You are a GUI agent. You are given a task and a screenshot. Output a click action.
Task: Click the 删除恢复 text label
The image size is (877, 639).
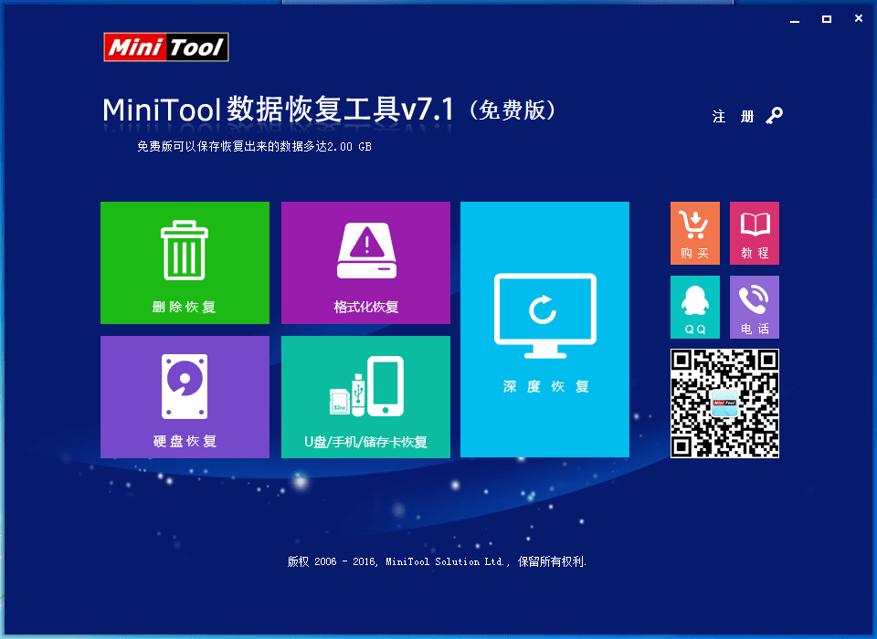click(x=184, y=308)
